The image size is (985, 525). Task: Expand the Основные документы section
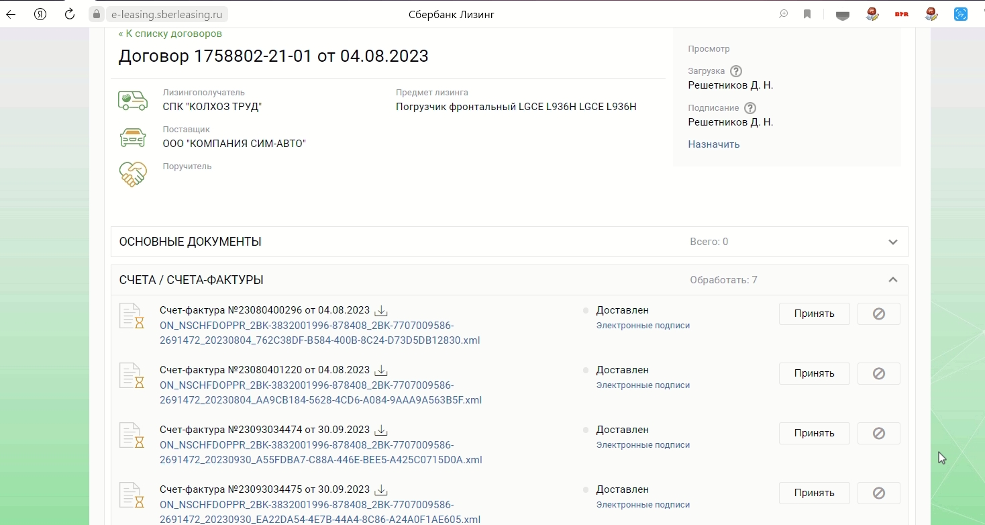tap(892, 242)
